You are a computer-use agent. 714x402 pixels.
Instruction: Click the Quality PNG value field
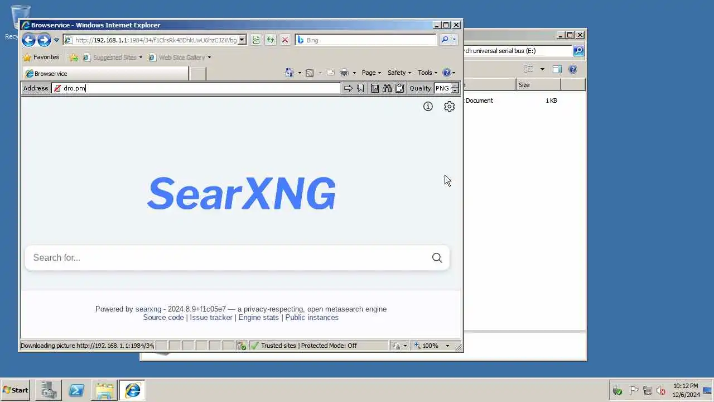[442, 88]
